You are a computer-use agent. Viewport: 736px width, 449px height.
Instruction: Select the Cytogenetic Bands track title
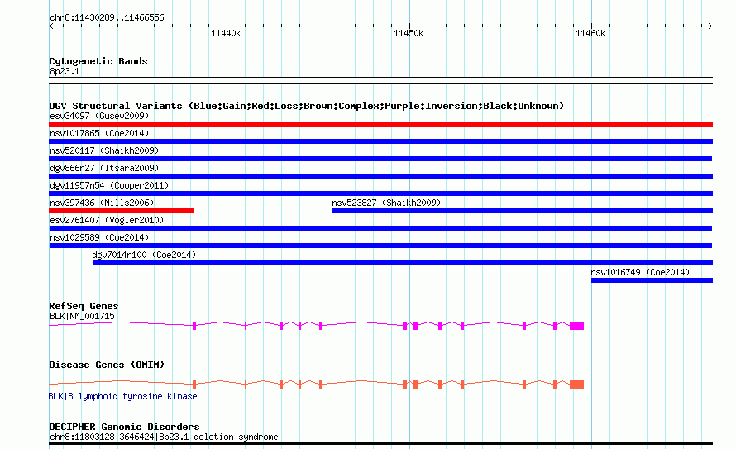tap(98, 61)
